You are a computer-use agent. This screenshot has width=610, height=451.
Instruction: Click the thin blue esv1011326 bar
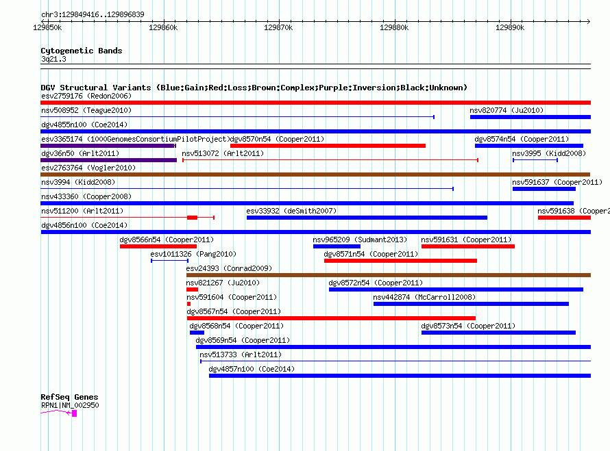[x=169, y=261]
